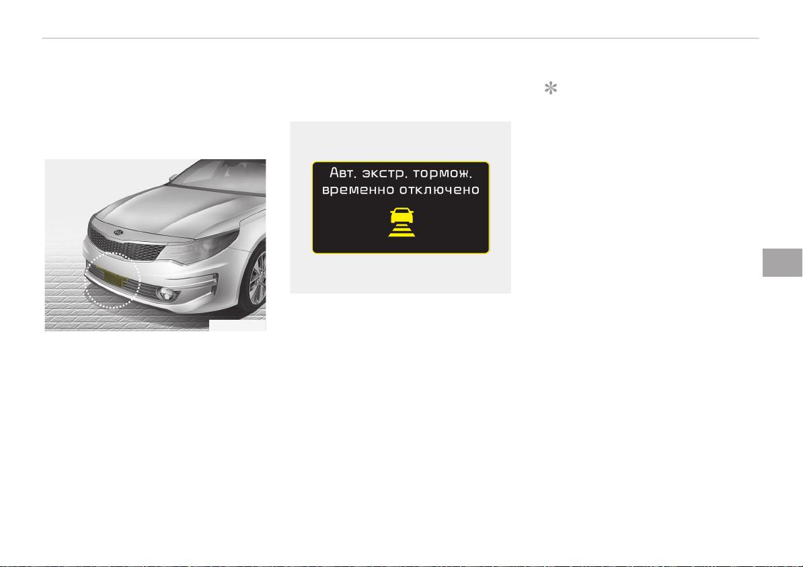Click the Kia car front bumper illustration
803x567 pixels.
point(155,245)
